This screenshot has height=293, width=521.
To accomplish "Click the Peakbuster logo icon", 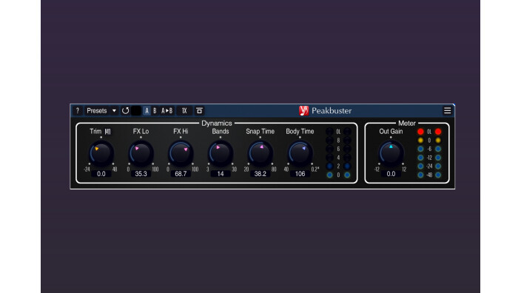I will point(303,111).
